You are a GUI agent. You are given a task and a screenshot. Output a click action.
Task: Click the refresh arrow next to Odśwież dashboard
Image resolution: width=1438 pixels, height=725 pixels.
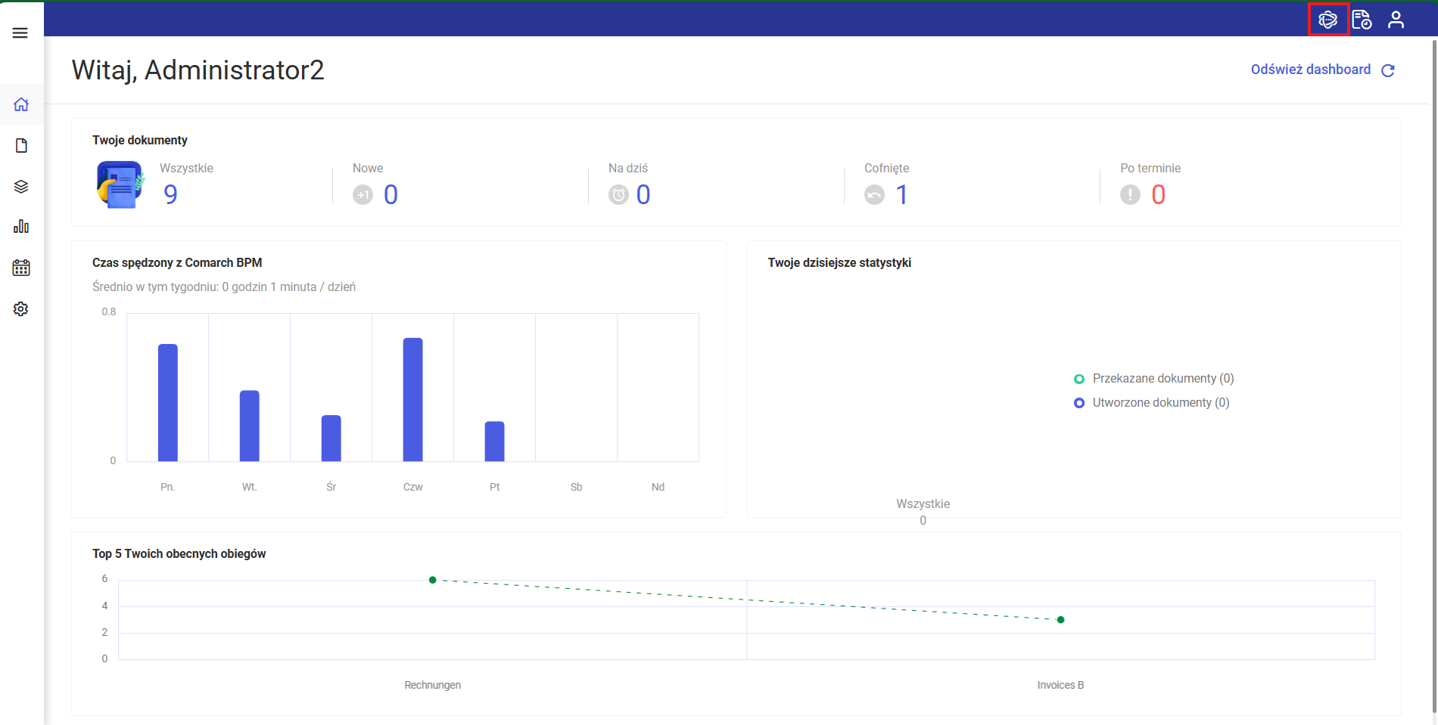coord(1388,70)
